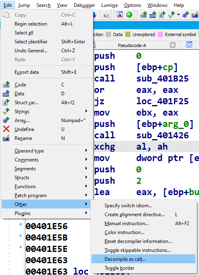Image resolution: width=199 pixels, height=275 pixels.
Task: Switch to the Pseudocode-A tab
Action: click(x=132, y=45)
